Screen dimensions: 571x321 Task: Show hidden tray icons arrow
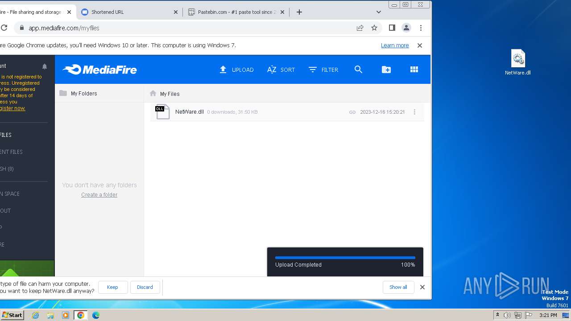click(x=497, y=315)
